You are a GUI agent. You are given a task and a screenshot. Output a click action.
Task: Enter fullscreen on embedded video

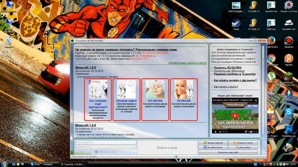(255, 132)
